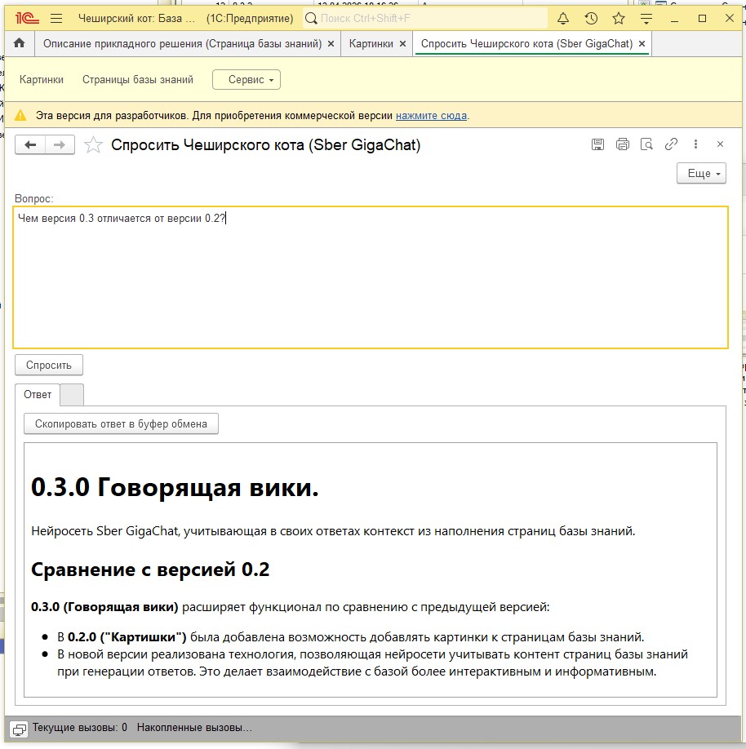Screen dimensions: 746x749
Task: Copy link with the chain icon
Action: pyautogui.click(x=671, y=144)
